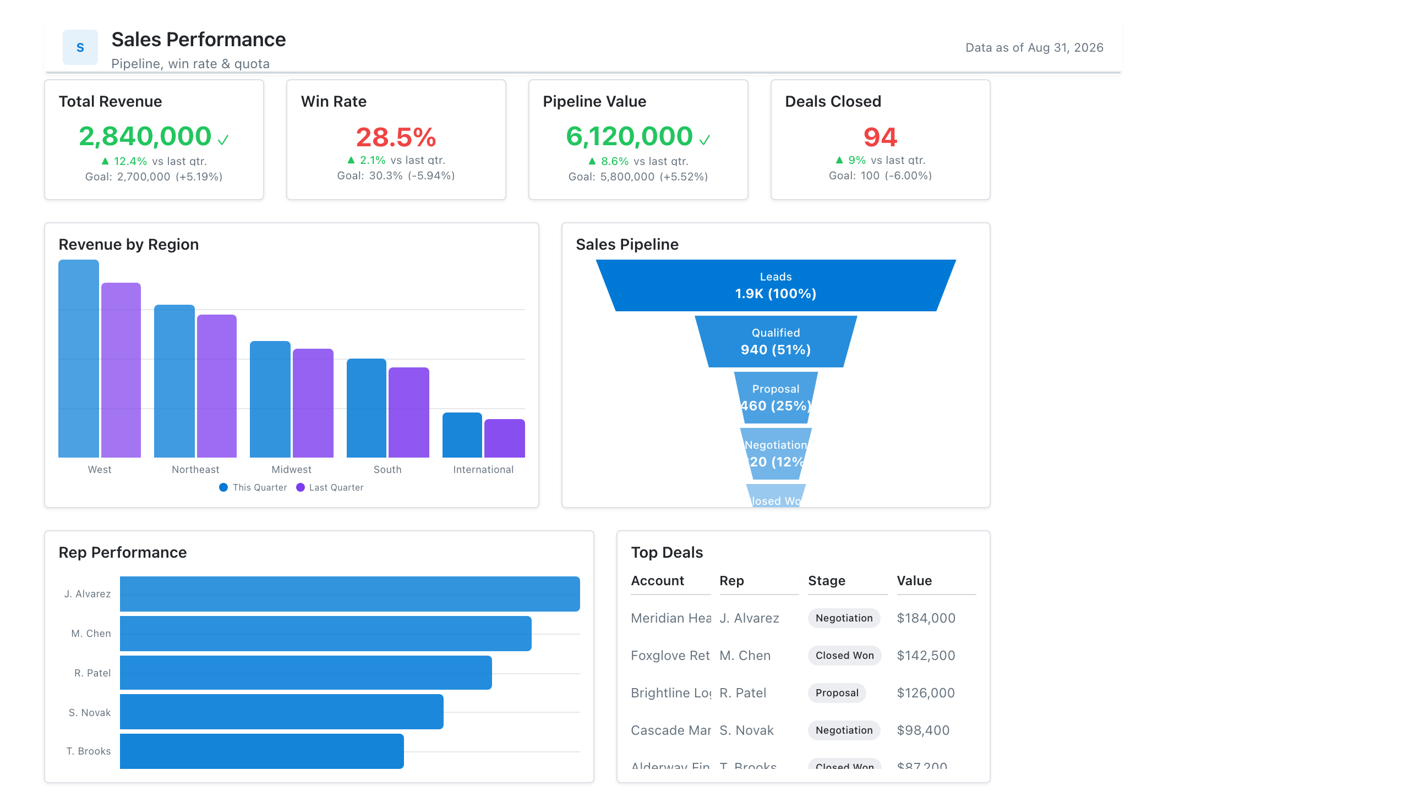Click the Negotiation badge in Cascade row

pyautogui.click(x=844, y=730)
